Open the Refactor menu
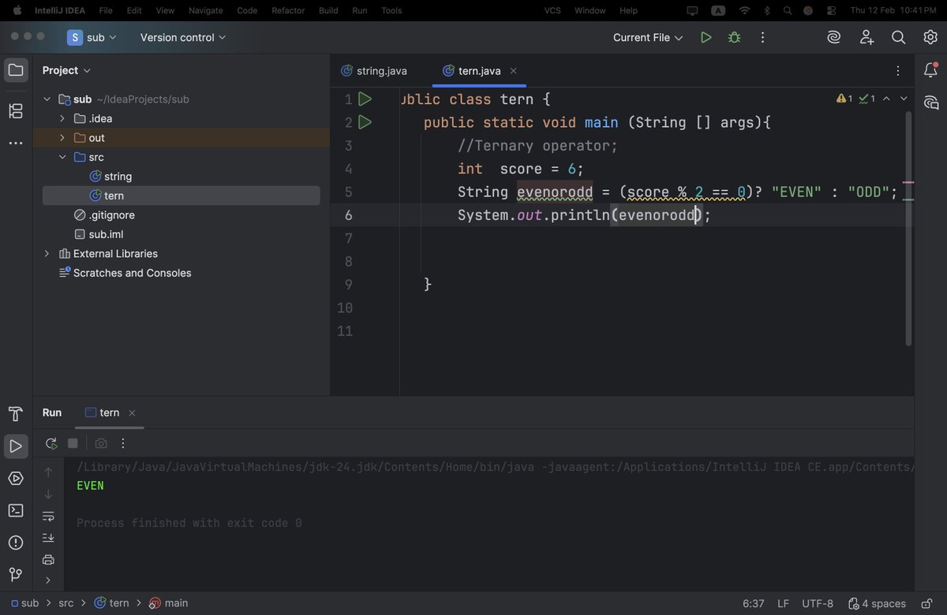Image resolution: width=947 pixels, height=615 pixels. 287,10
